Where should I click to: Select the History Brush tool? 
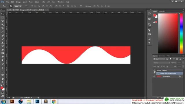tap(3, 46)
